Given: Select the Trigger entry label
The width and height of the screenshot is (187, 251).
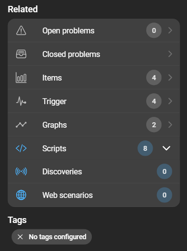Looking at the screenshot, I should click(54, 102).
